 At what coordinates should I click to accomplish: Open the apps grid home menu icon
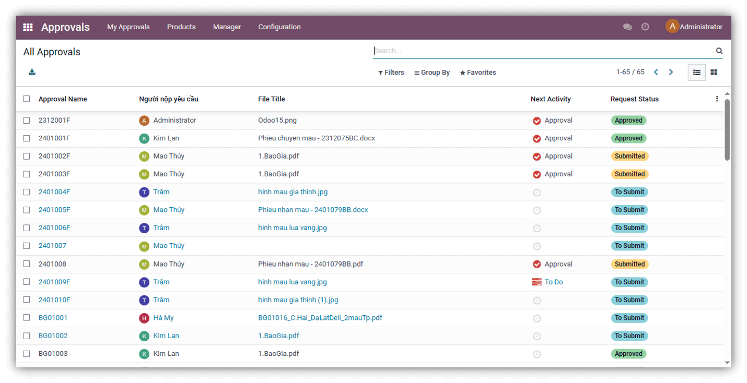pos(28,27)
